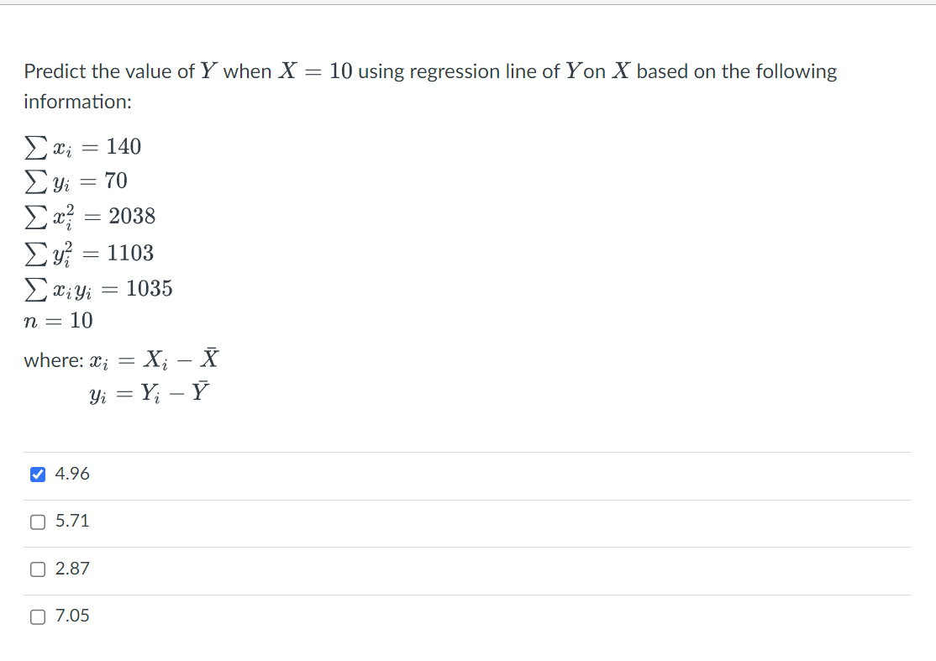This screenshot has height=661, width=936.
Task: Select the equation showing n = 10
Action: [57, 320]
